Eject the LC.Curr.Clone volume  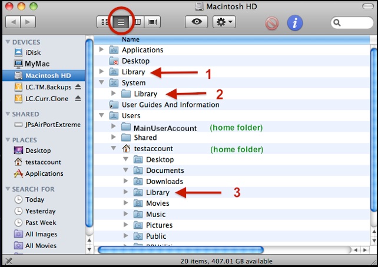click(x=78, y=98)
